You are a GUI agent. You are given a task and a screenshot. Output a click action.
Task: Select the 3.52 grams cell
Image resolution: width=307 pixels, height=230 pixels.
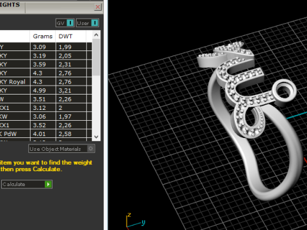(x=43, y=125)
